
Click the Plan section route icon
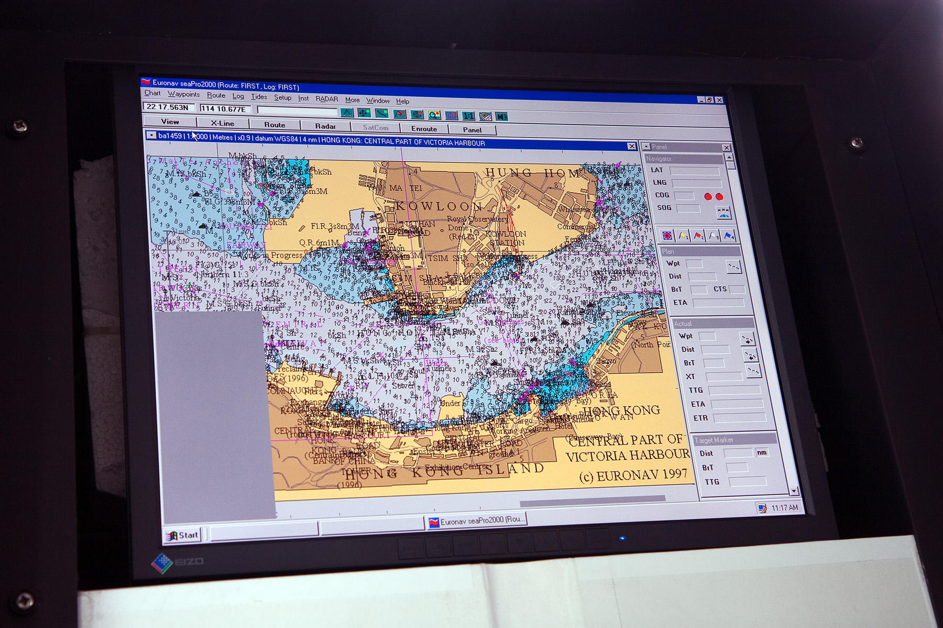[x=734, y=267]
